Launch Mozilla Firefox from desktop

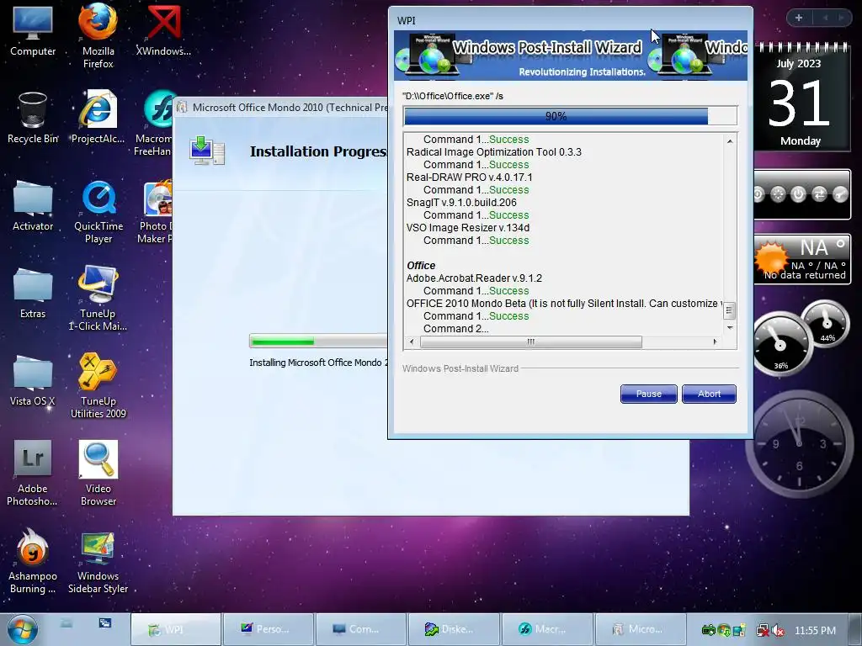click(98, 35)
